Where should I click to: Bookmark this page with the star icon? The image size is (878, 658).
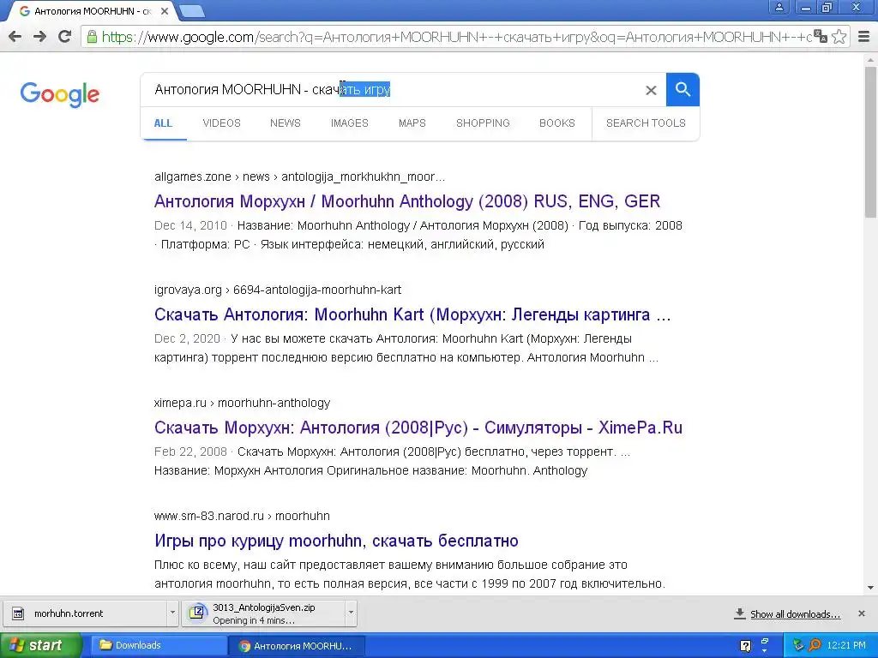pos(839,37)
